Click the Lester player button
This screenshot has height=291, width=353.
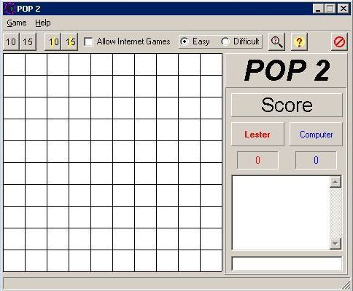(257, 135)
